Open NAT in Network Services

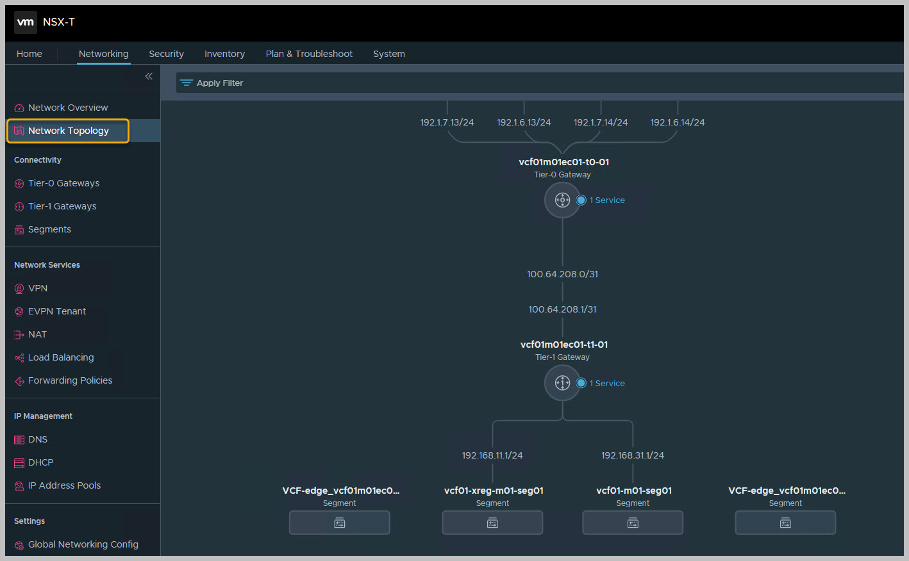click(37, 334)
